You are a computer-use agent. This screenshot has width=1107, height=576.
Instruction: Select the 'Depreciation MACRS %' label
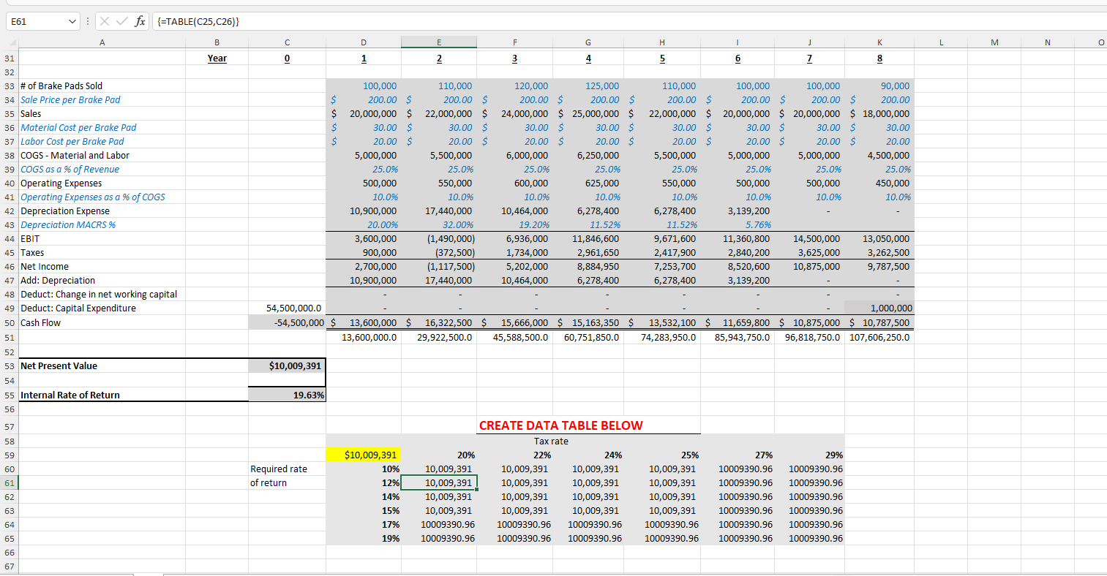68,224
